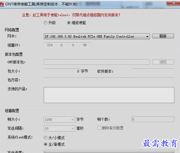
Task: Click the 刷新 refresh button
Action: [x=163, y=36]
